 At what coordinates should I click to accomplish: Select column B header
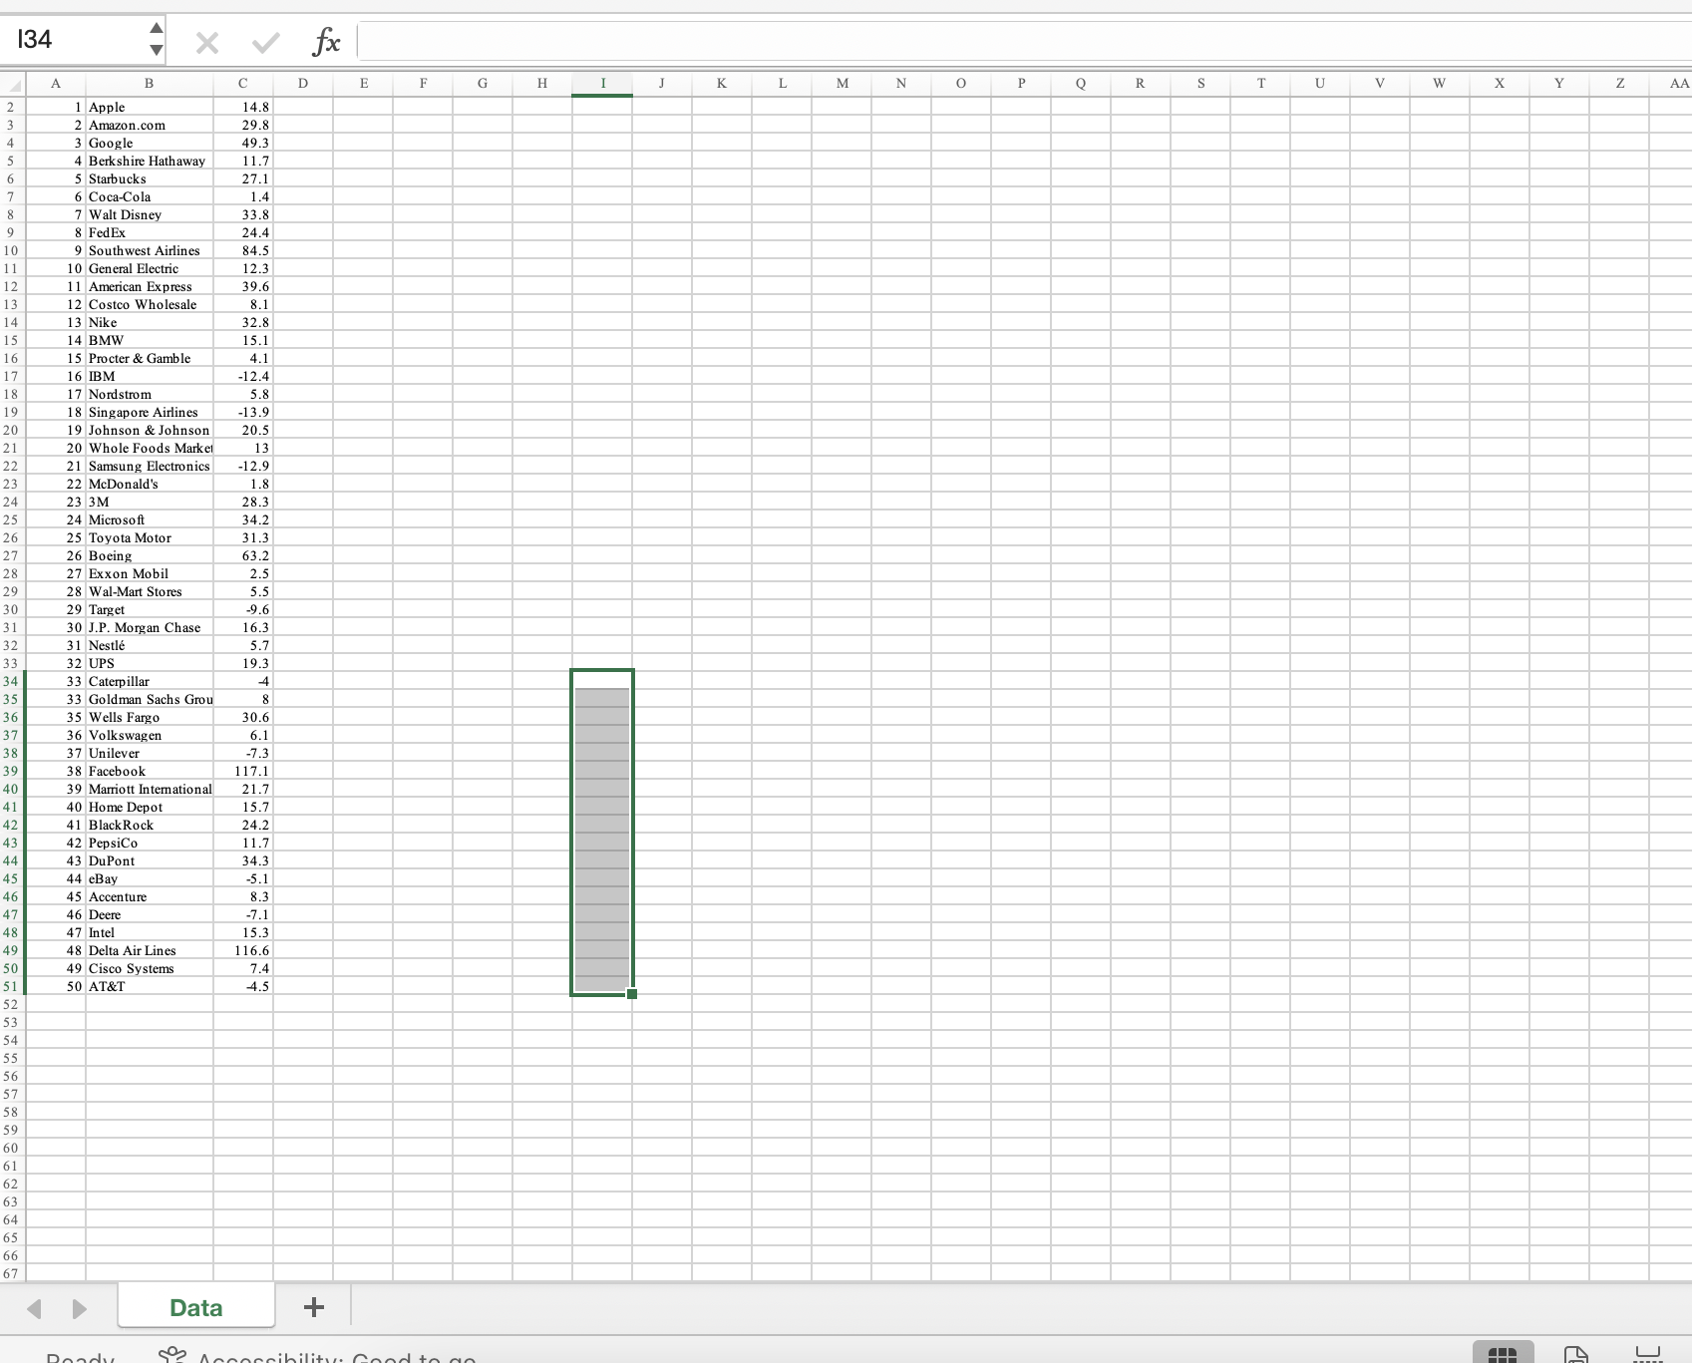point(150,84)
